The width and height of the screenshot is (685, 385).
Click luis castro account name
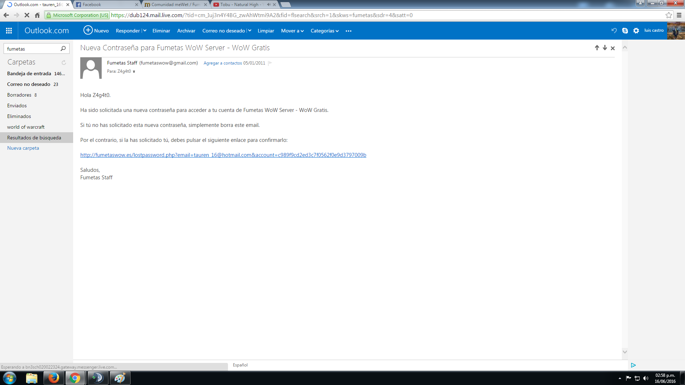point(654,30)
